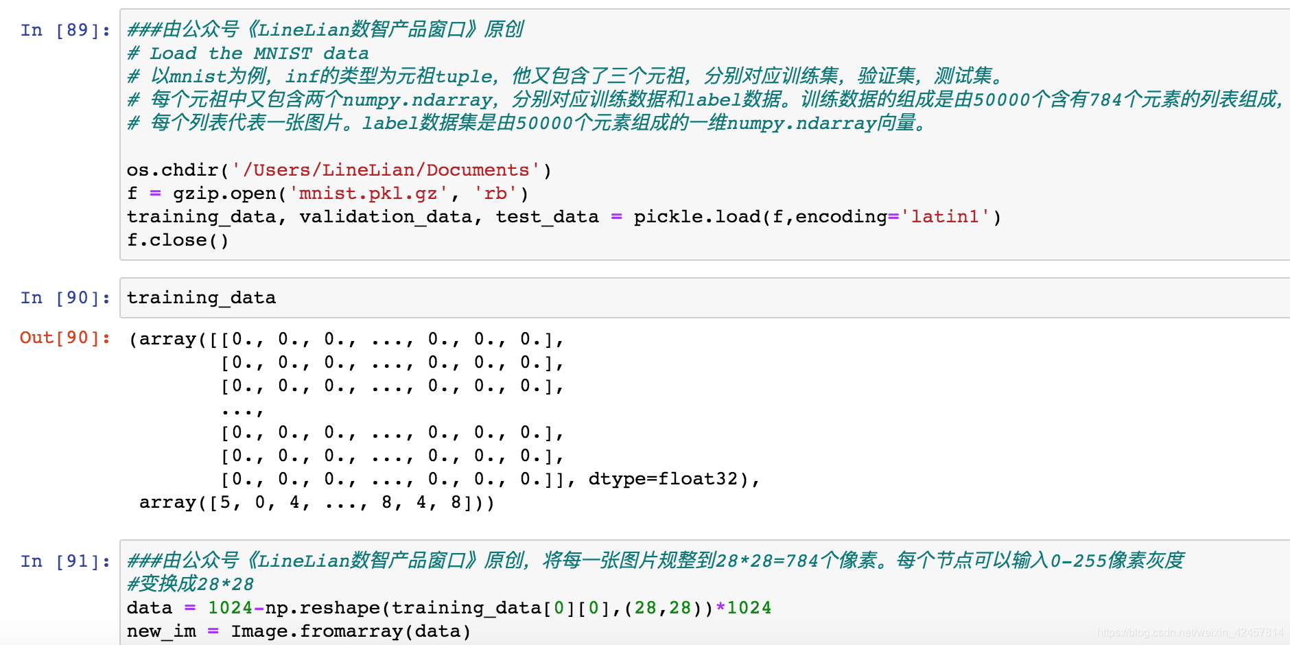The width and height of the screenshot is (1290, 645).
Task: Click the np.reshape(training_data[0][0]) code line
Action: click(x=449, y=608)
